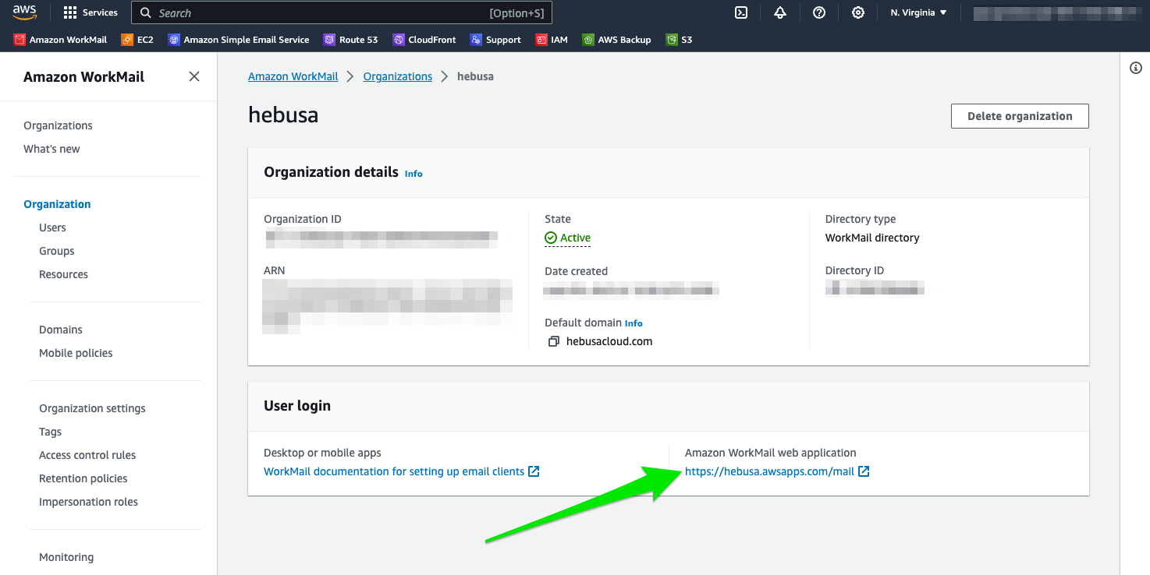The height and width of the screenshot is (575, 1150).
Task: Select Users in the sidebar
Action: click(x=52, y=228)
